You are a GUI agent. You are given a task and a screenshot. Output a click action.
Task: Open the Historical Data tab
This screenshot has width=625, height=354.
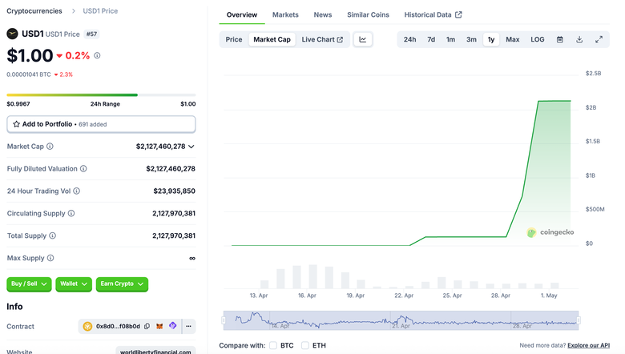point(433,14)
